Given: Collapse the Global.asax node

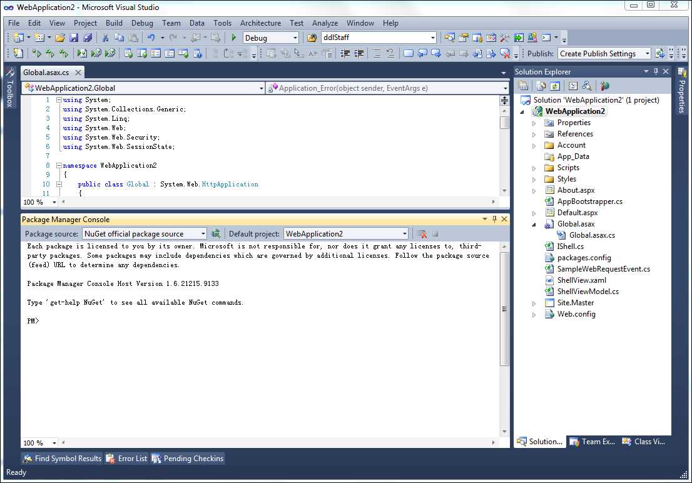Looking at the screenshot, I should (534, 224).
